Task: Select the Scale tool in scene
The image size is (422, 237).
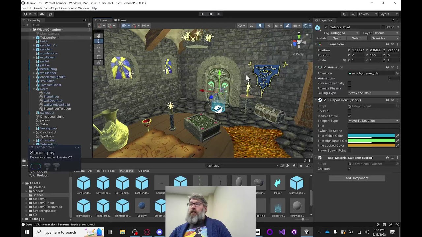Action: tap(98, 51)
